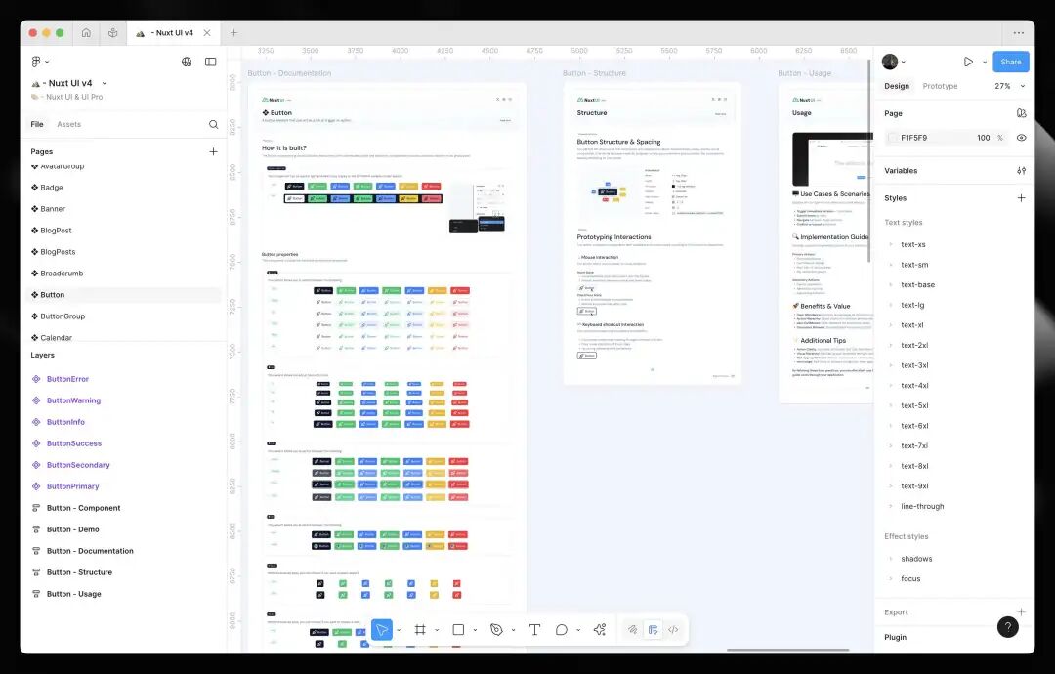Click the canvas horizontal scrollbar

[788, 650]
